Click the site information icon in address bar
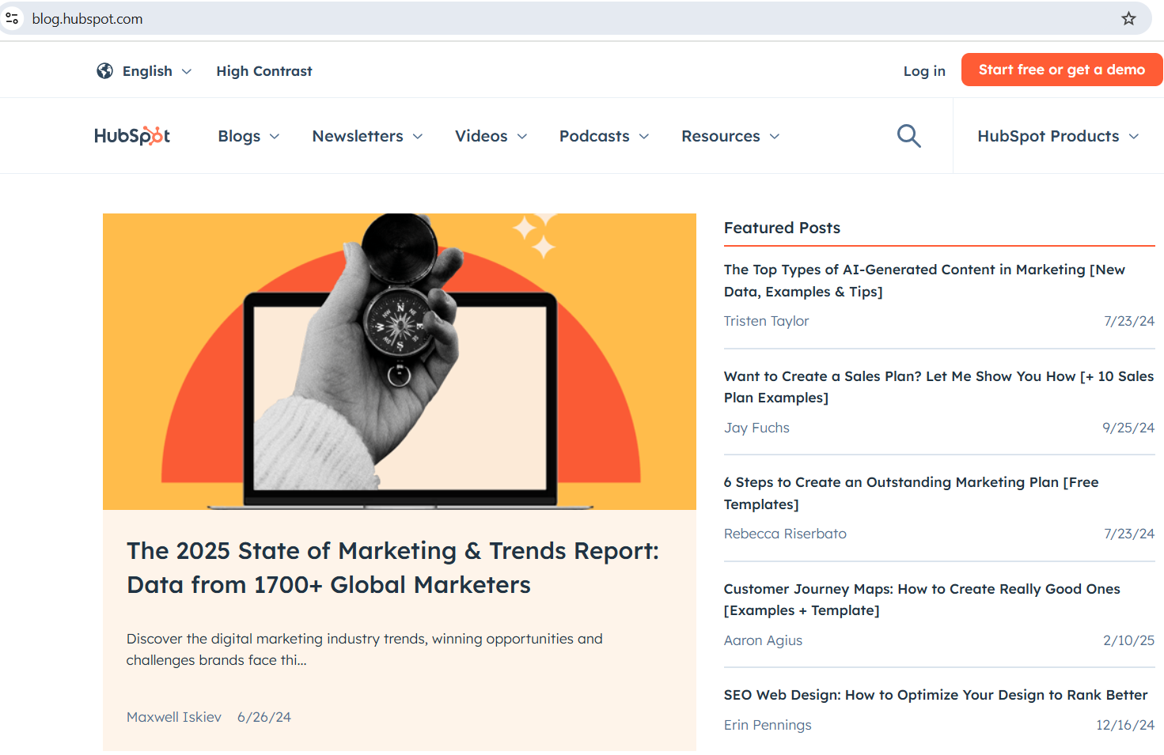 pyautogui.click(x=12, y=18)
